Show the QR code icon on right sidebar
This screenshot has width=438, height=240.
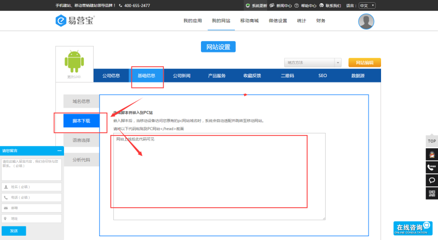(x=431, y=193)
